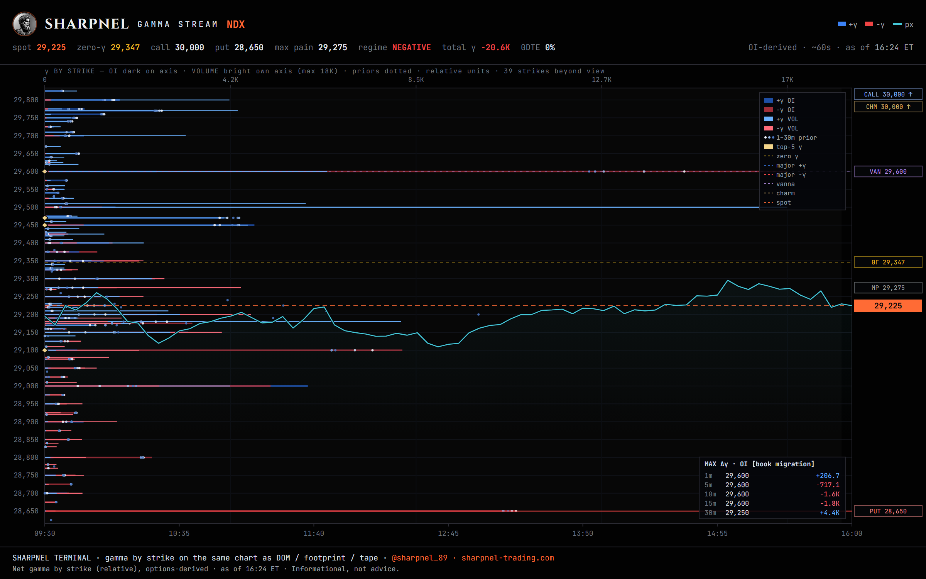Click the spot legend entry

coord(777,202)
